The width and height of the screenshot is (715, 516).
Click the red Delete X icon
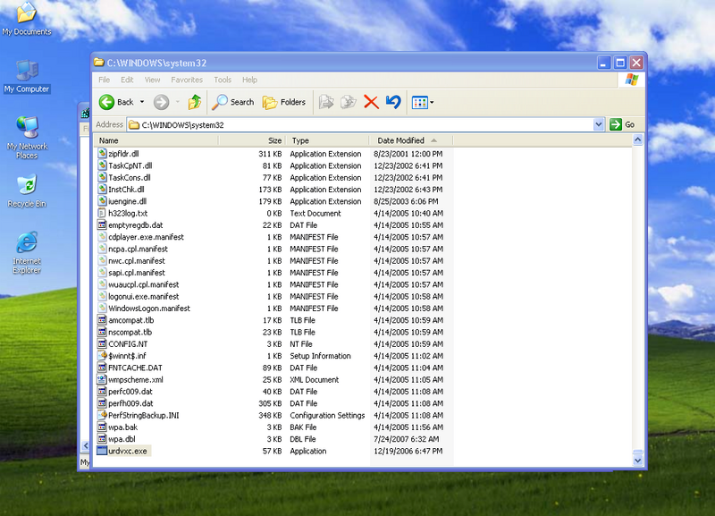point(371,102)
